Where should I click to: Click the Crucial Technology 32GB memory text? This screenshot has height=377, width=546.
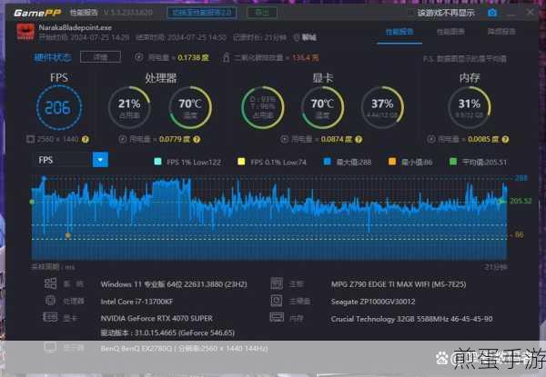click(x=411, y=319)
